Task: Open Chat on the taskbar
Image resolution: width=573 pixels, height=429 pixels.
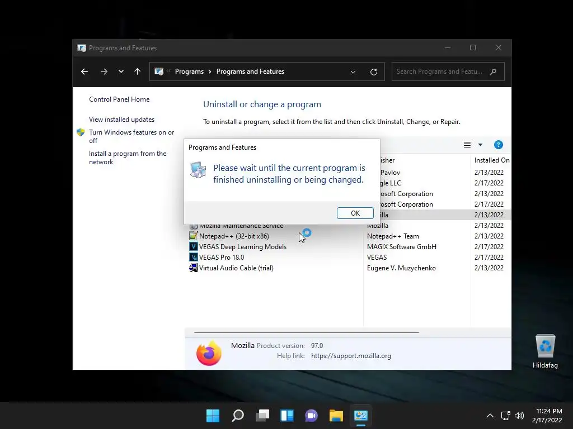Action: (311, 416)
